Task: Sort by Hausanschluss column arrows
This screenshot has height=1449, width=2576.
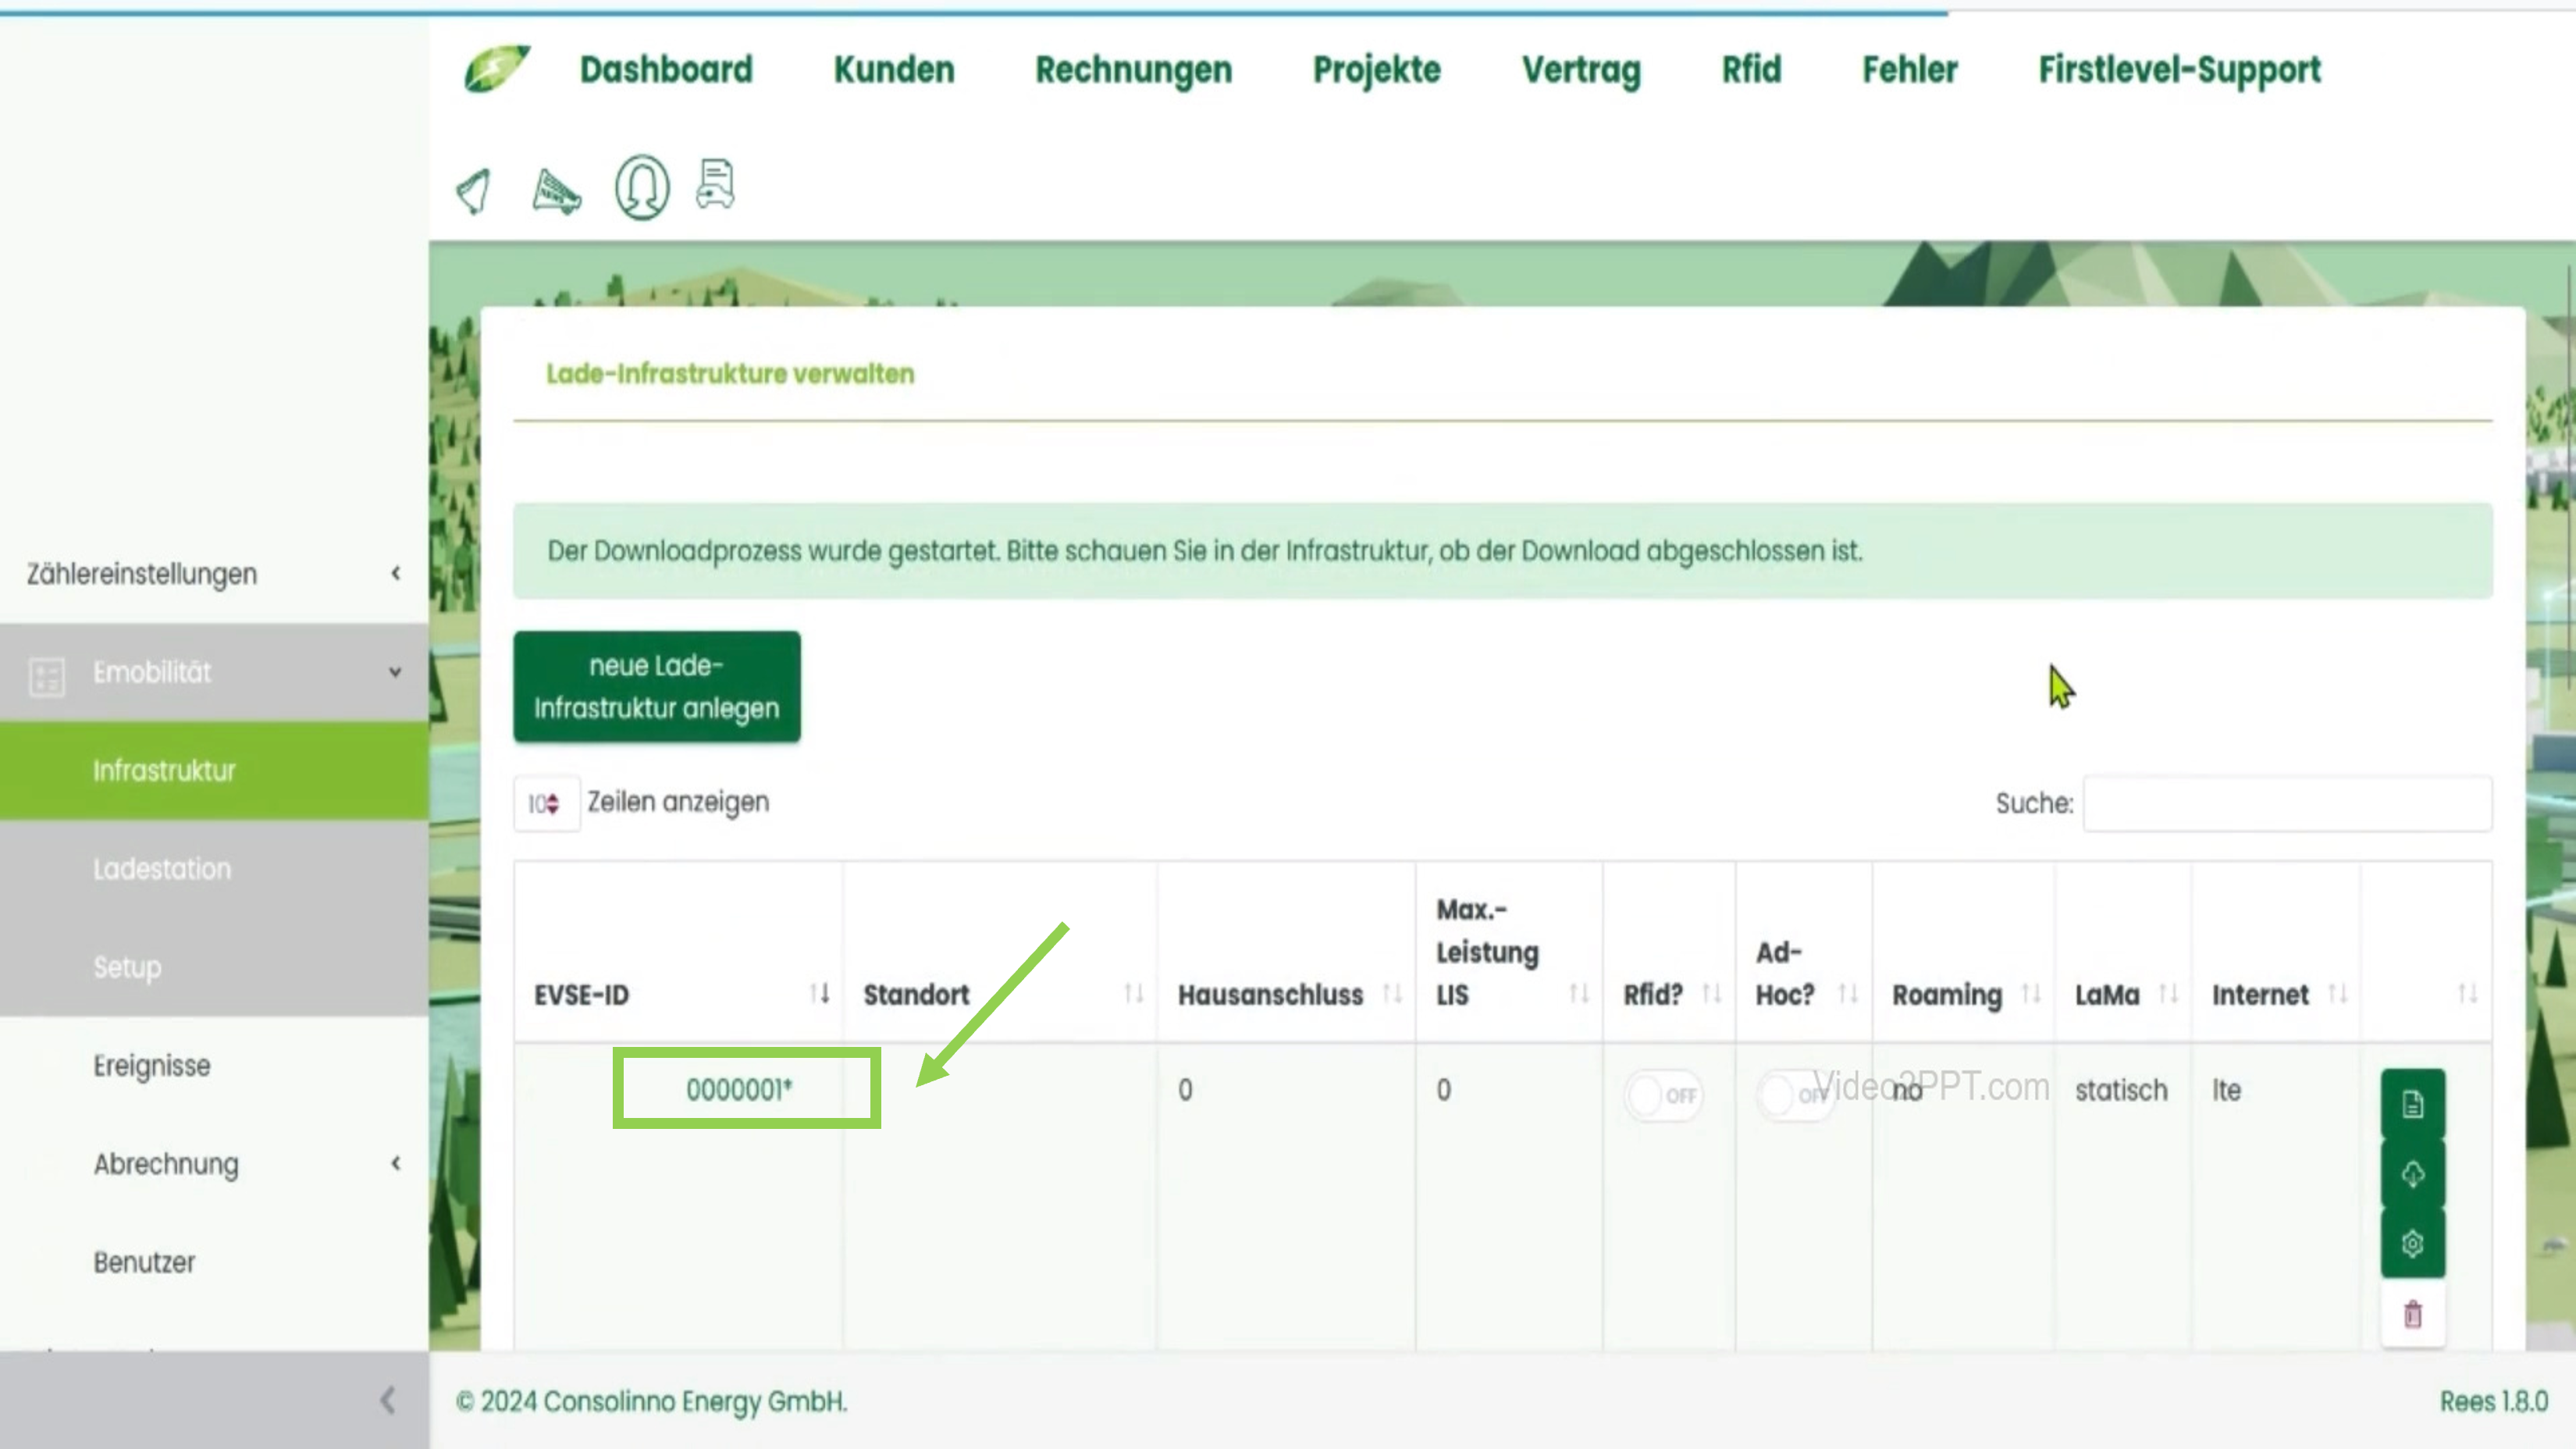Action: click(1391, 994)
